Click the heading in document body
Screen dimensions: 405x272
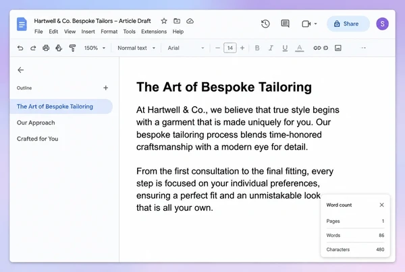coord(224,87)
